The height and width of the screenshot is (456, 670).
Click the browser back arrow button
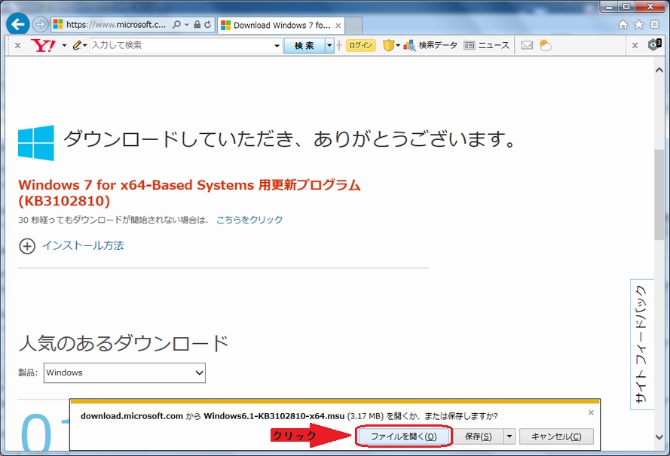coord(17,24)
